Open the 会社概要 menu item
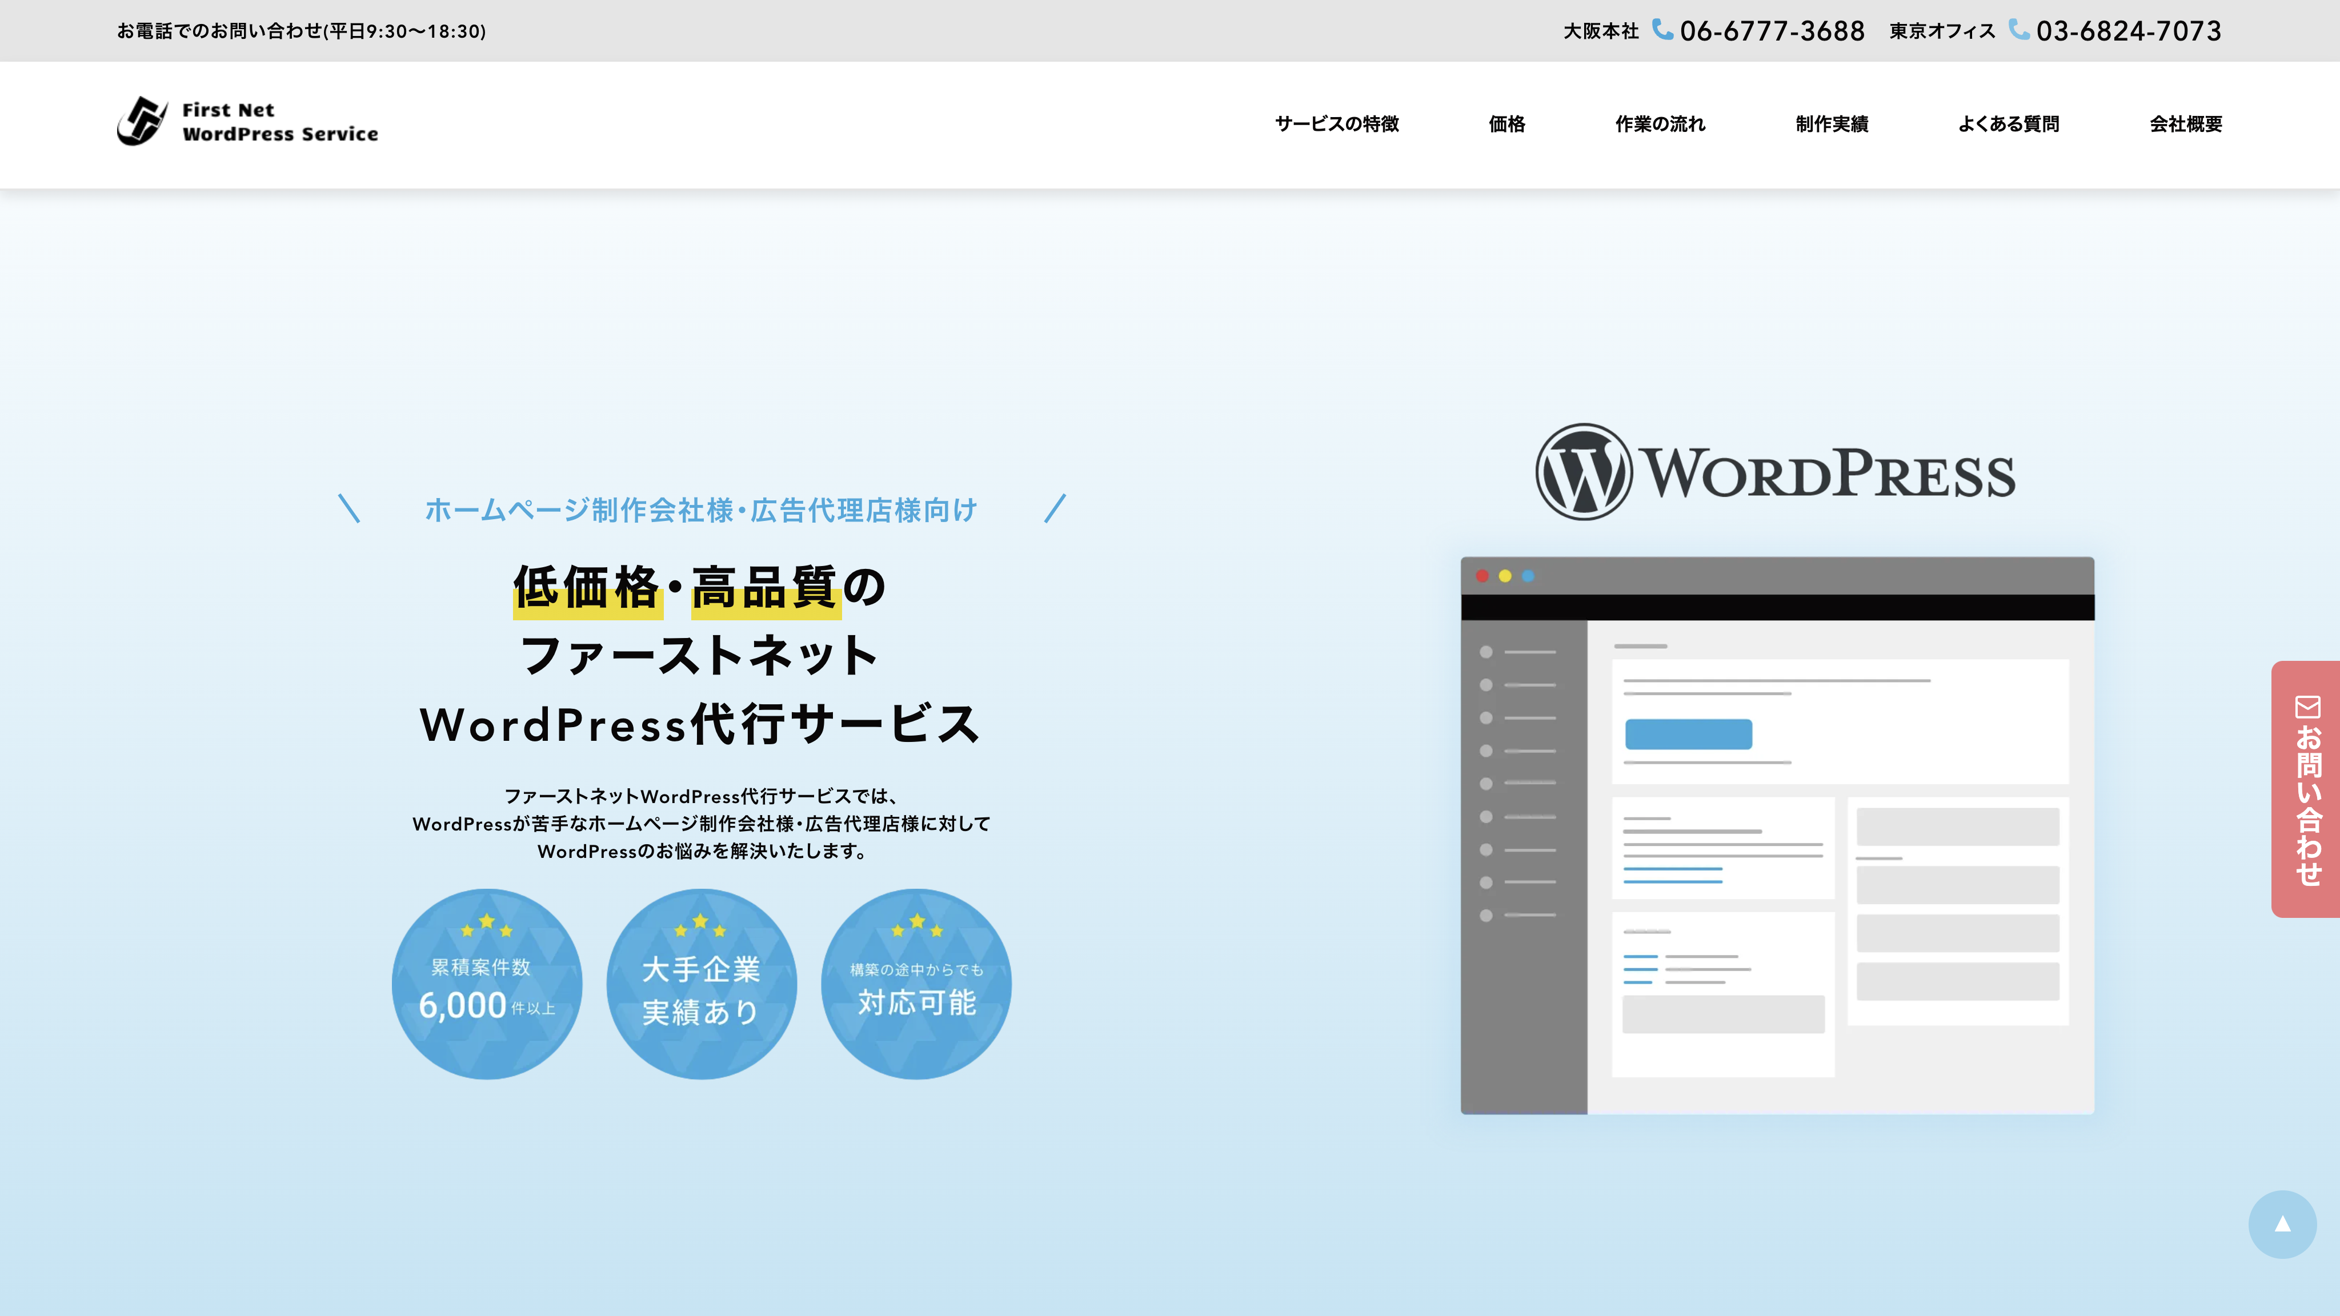This screenshot has height=1316, width=2340. click(x=2186, y=125)
